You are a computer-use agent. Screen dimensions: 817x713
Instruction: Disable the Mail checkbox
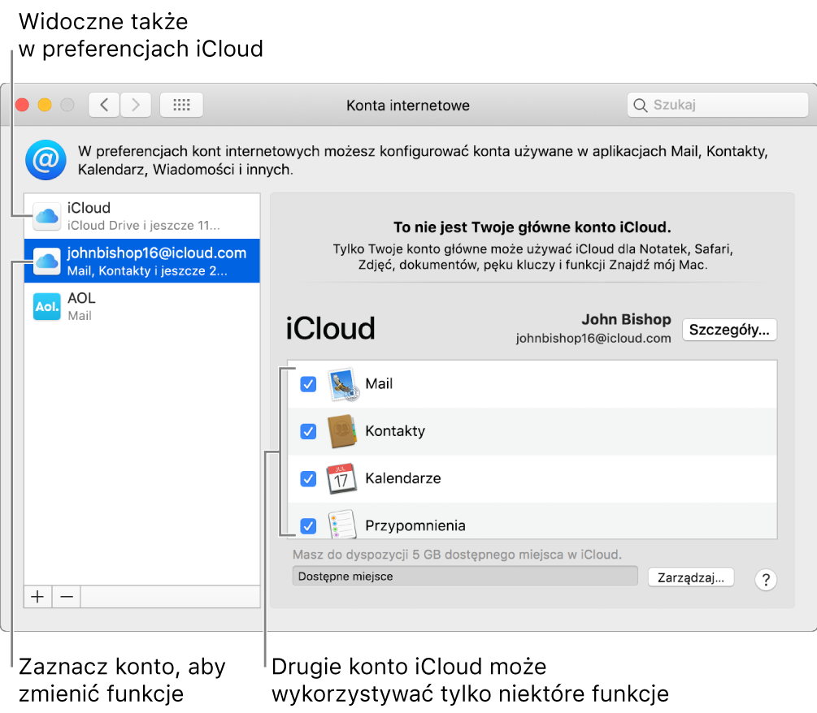(x=308, y=384)
